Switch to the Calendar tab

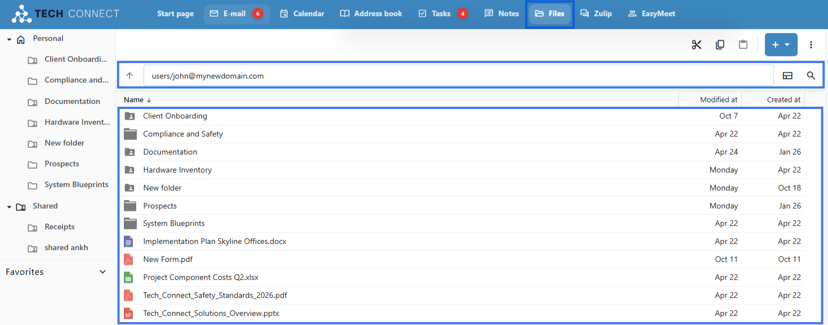click(302, 13)
